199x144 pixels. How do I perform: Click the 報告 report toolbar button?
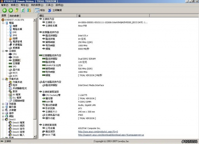click(40, 10)
